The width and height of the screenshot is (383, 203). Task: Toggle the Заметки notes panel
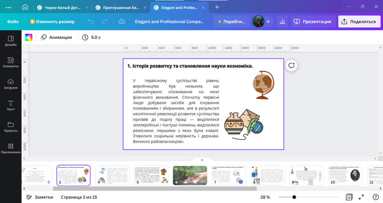[x=40, y=197]
